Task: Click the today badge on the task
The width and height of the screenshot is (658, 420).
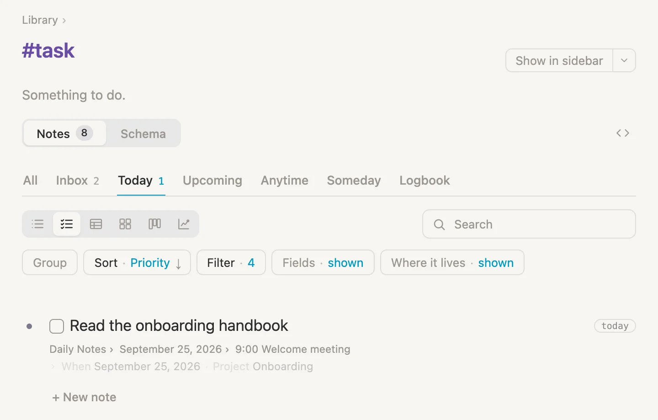Action: coord(615,326)
